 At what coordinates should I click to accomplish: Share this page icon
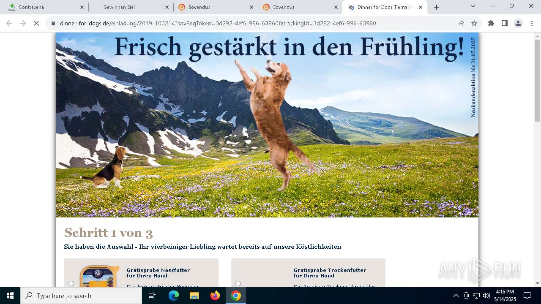[x=461, y=23]
